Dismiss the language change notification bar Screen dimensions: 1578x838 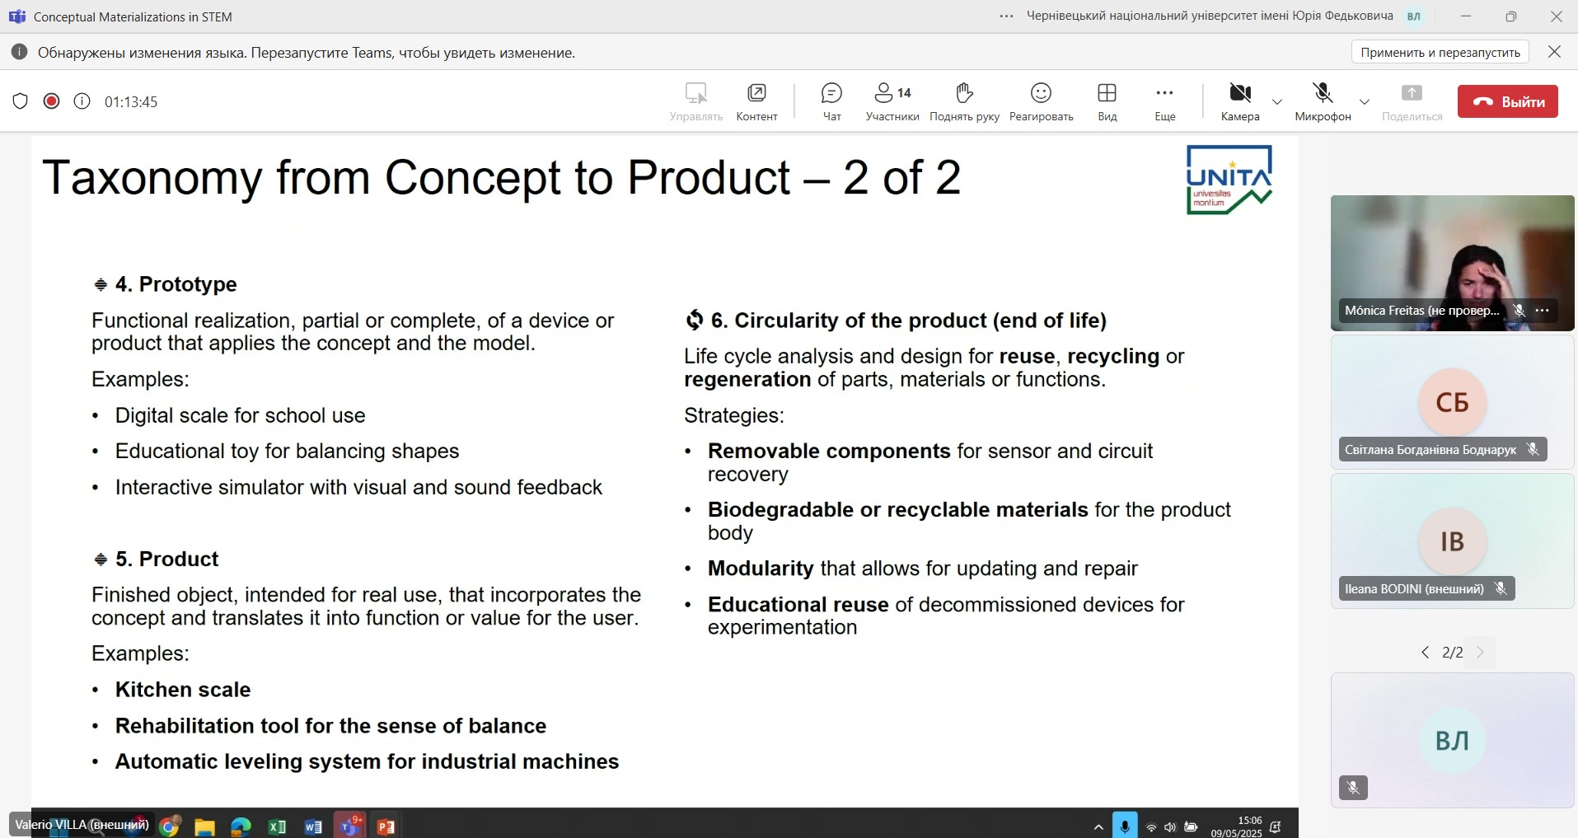click(1554, 52)
